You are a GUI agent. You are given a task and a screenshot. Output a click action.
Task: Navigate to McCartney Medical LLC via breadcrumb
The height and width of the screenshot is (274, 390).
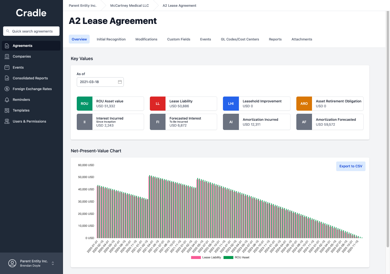coord(129,6)
